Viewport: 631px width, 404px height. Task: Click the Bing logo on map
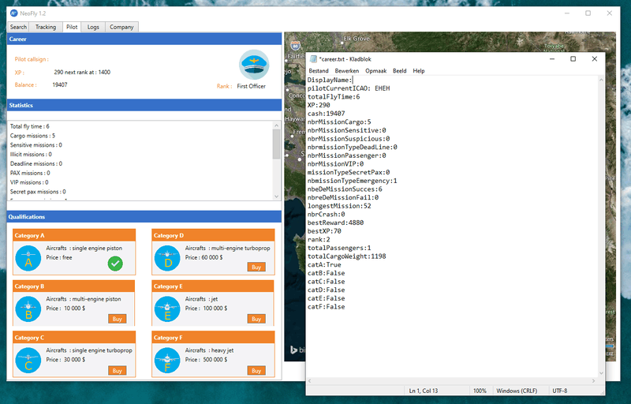pyautogui.click(x=297, y=350)
